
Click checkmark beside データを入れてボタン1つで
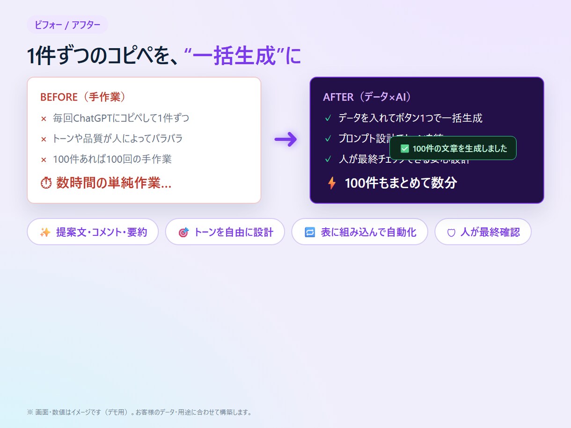point(328,118)
